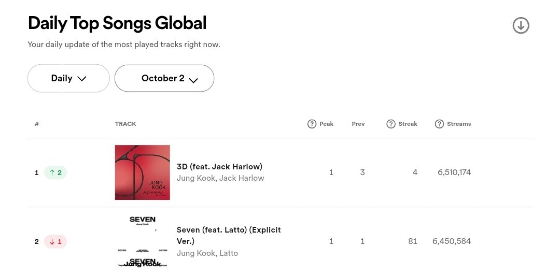Click the red down 1 rank badge
The image size is (560, 274).
click(x=55, y=241)
